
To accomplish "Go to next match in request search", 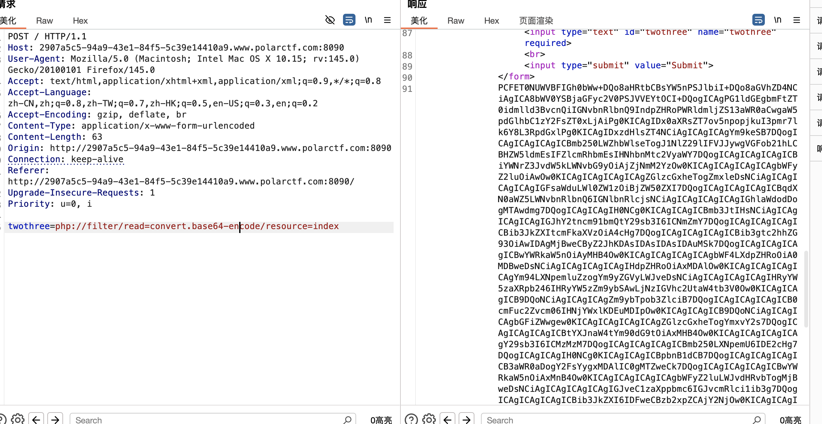I will [55, 419].
